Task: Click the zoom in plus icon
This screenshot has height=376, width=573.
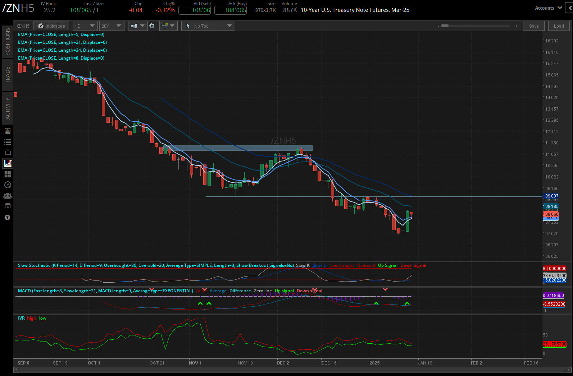Action: (516, 26)
